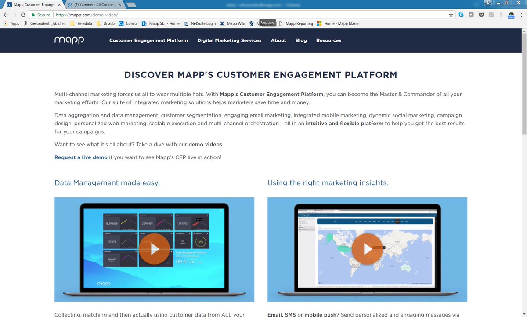This screenshot has width=527, height=317.
Task: Click the scrollbar down arrow
Action: pos(523,314)
